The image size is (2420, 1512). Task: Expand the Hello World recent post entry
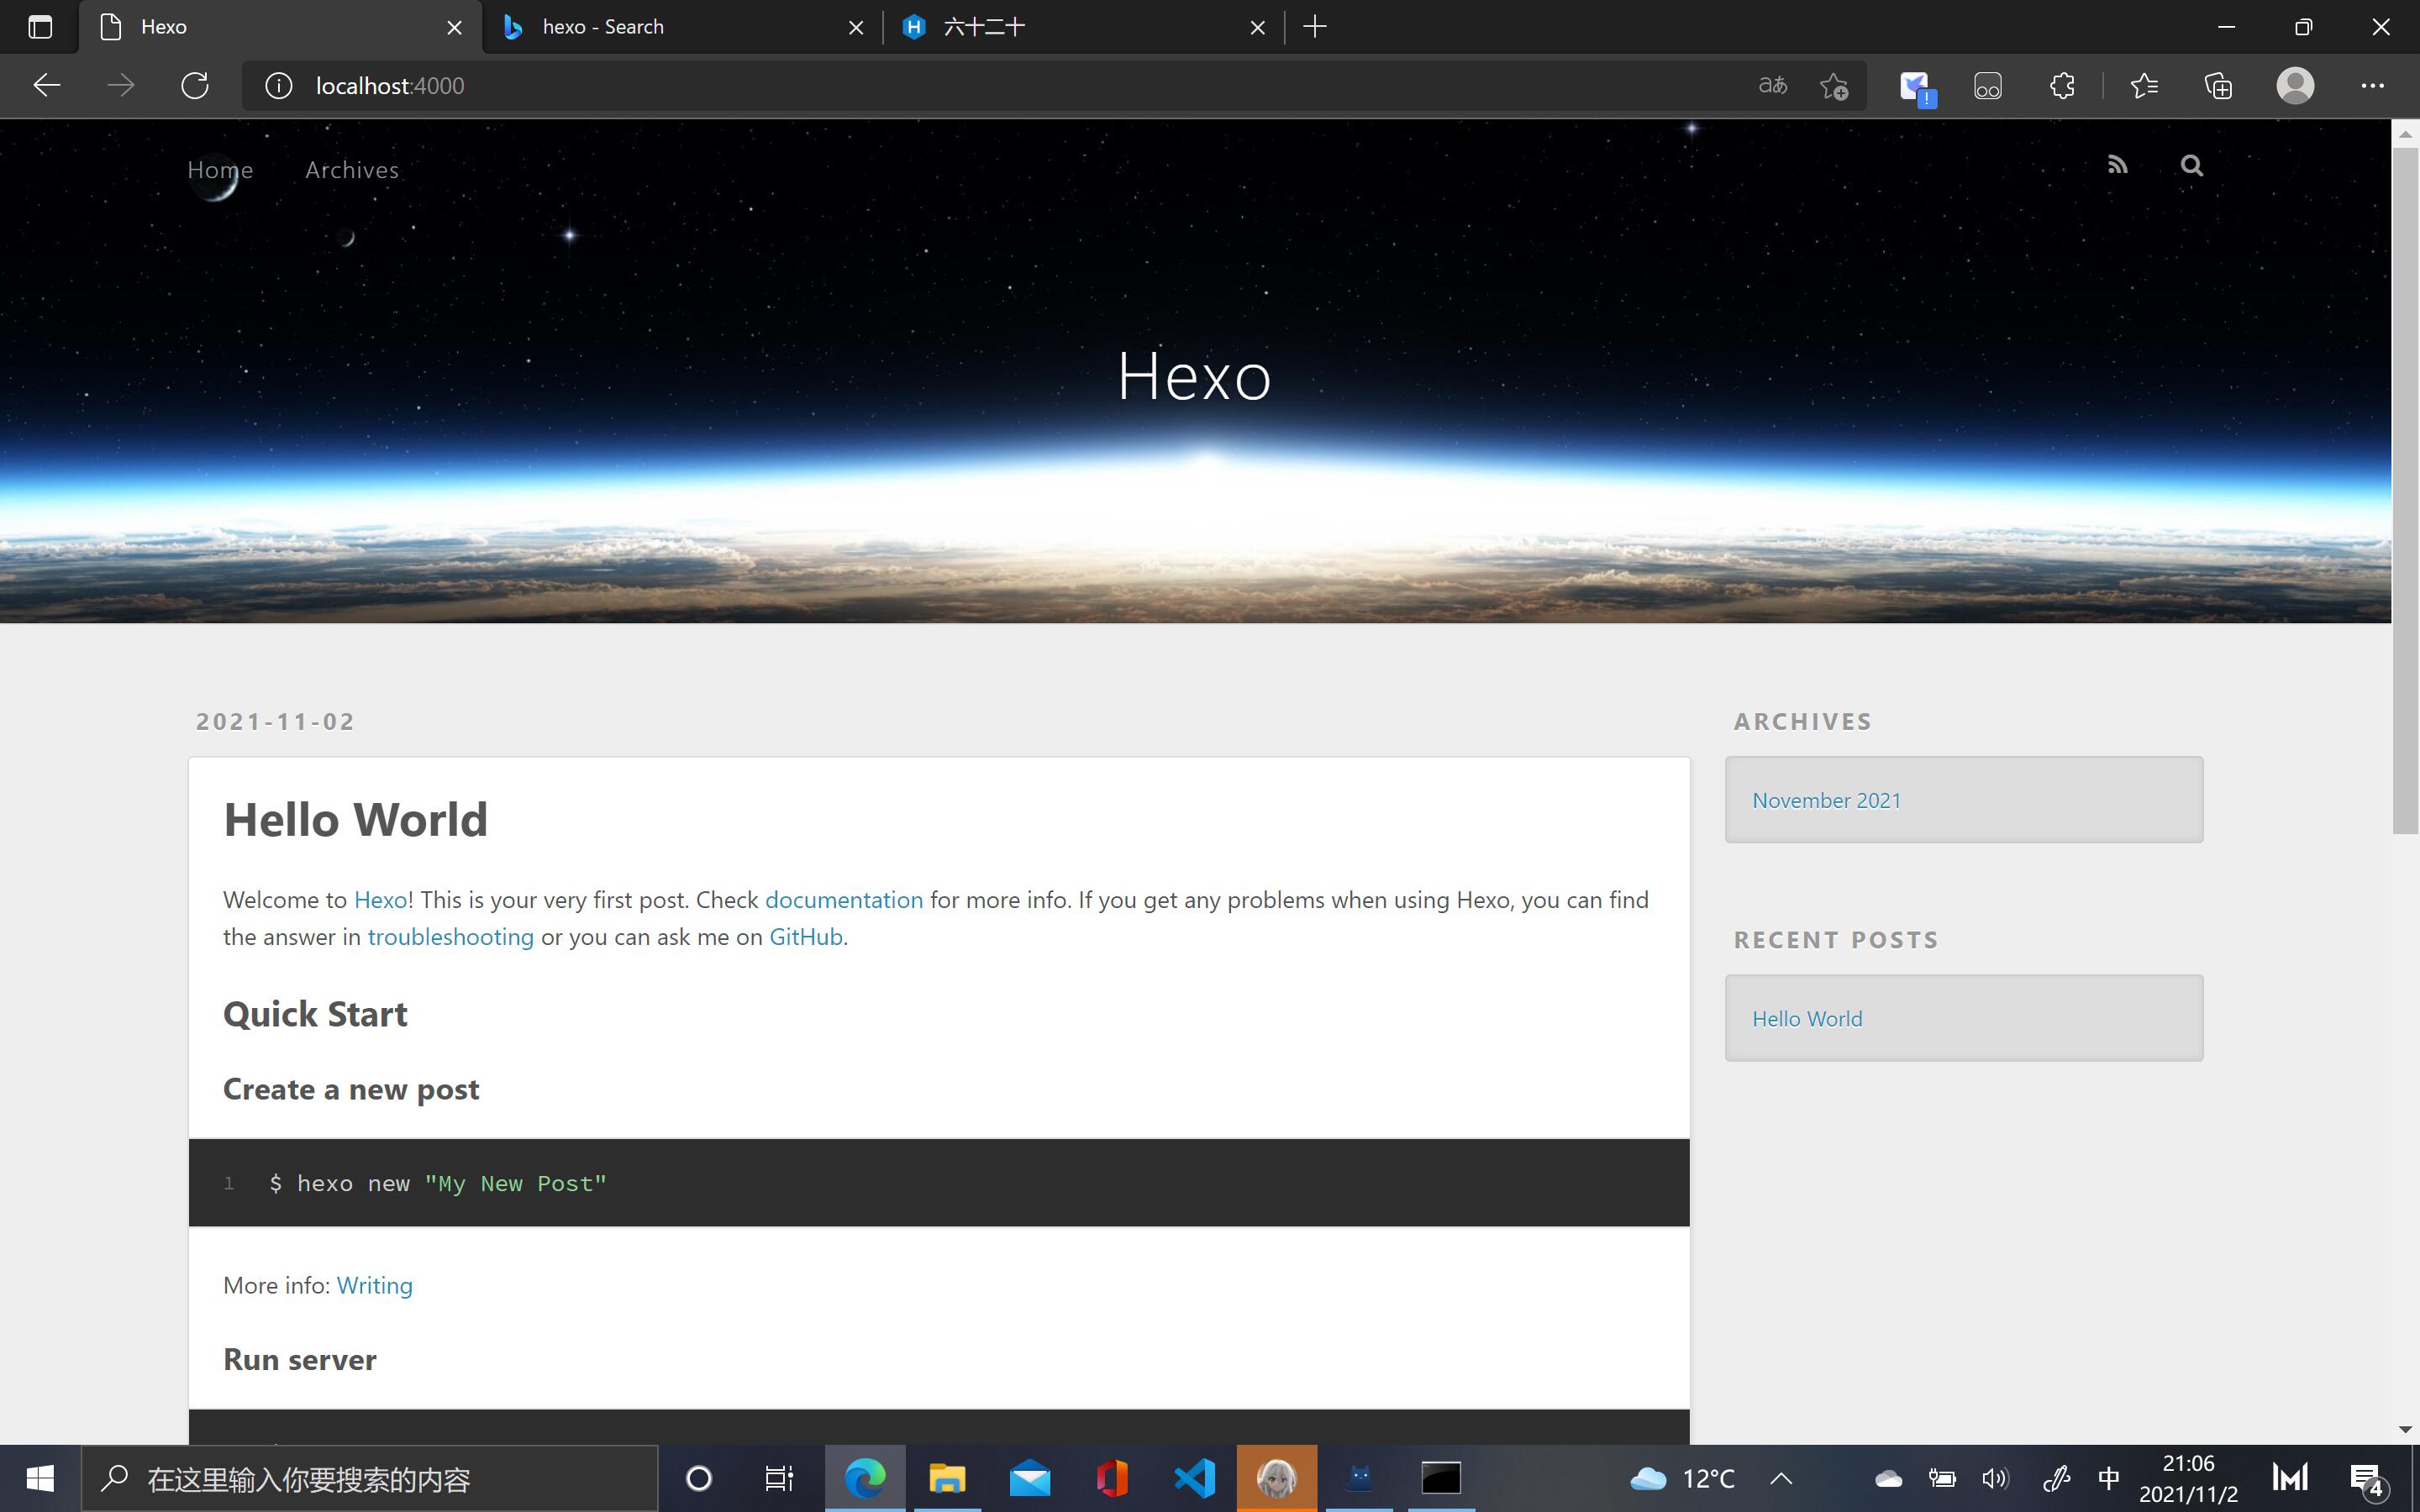[x=1807, y=1019]
